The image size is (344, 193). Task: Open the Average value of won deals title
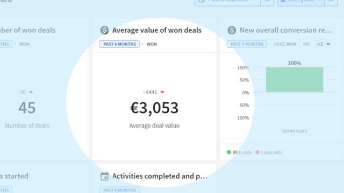[156, 30]
